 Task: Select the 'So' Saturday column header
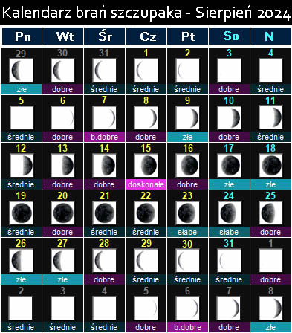pos(230,36)
